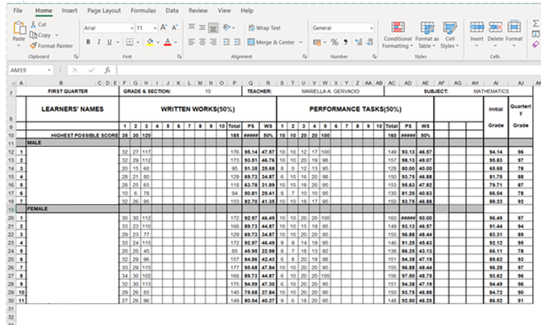The height and width of the screenshot is (325, 541).
Task: Click into the formula bar
Action: 328,70
